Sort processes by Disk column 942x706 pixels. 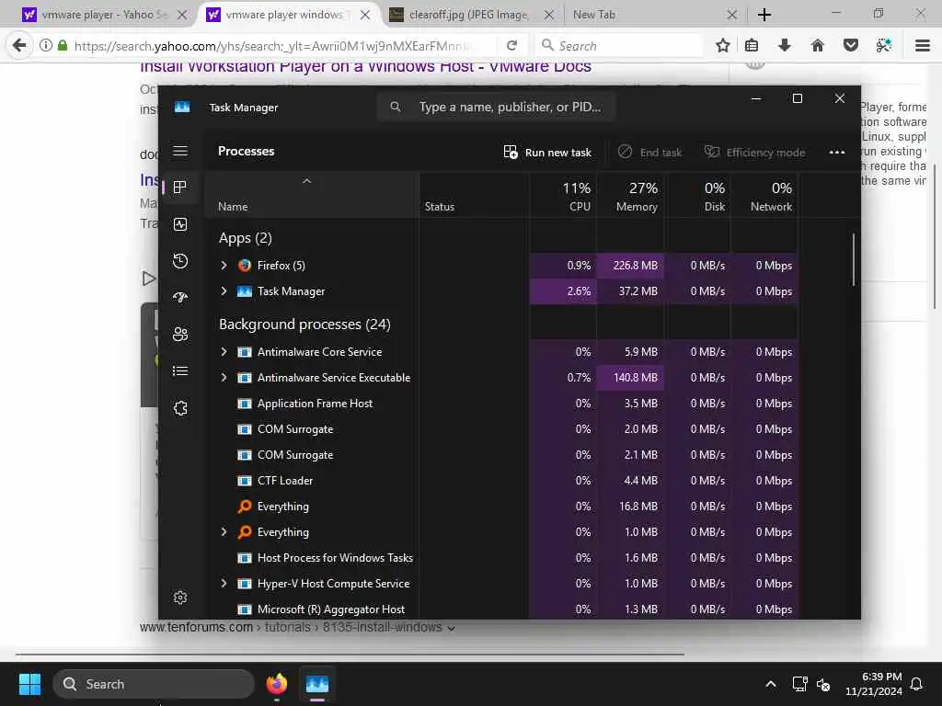(x=698, y=196)
